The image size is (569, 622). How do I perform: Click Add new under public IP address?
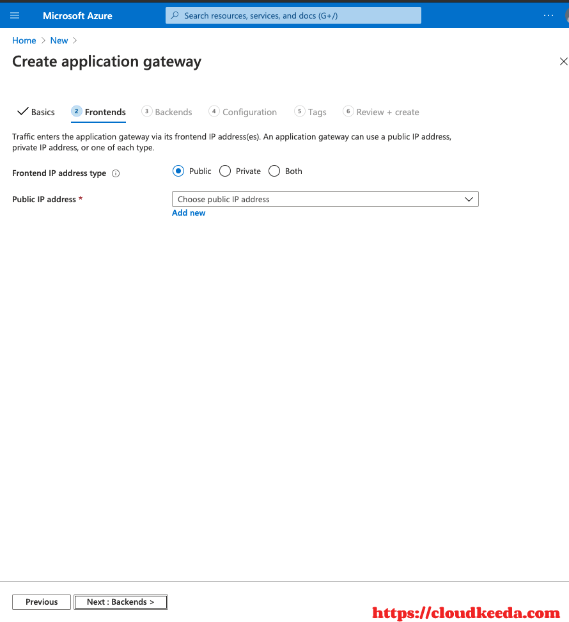[x=188, y=212]
